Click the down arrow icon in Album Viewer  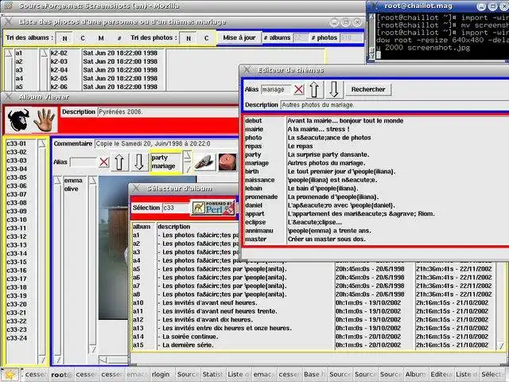(139, 162)
